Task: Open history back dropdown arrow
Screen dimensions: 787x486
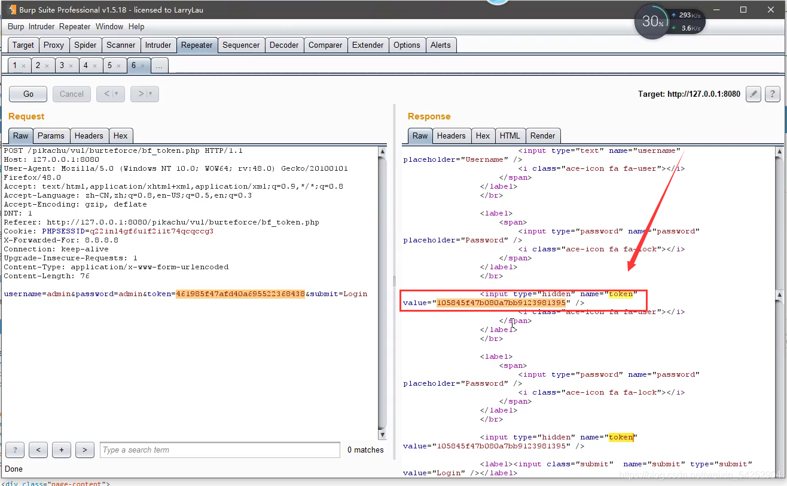Action: click(x=116, y=94)
